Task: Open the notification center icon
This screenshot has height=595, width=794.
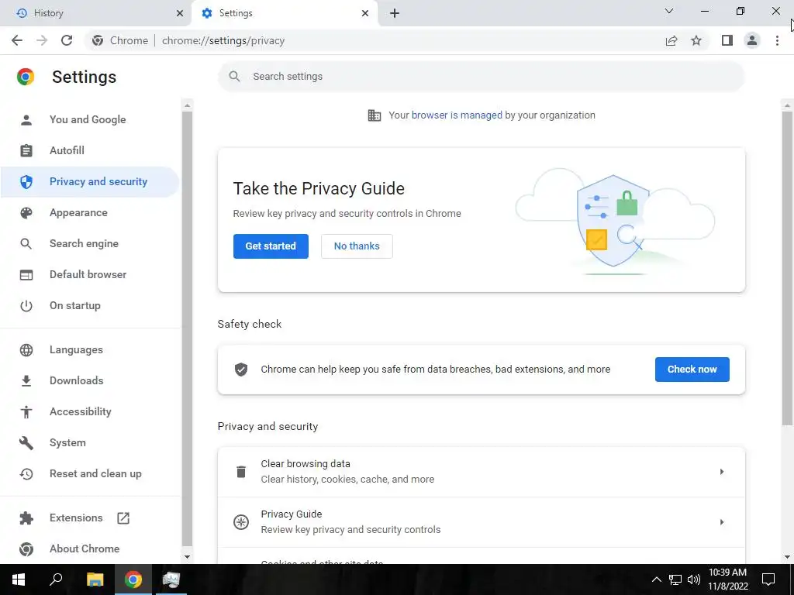Action: [768, 580]
